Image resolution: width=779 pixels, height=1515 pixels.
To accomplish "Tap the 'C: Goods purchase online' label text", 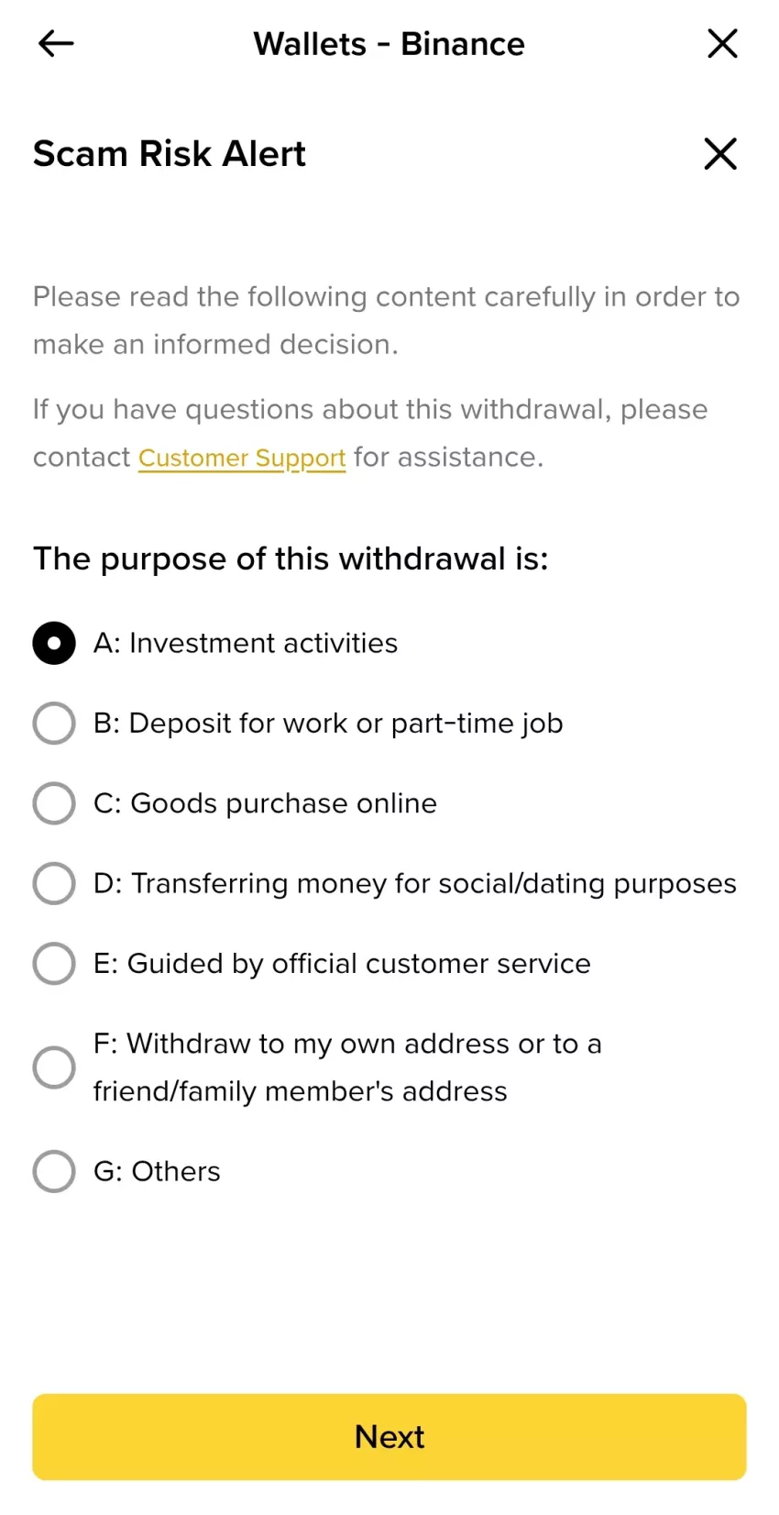I will click(265, 803).
